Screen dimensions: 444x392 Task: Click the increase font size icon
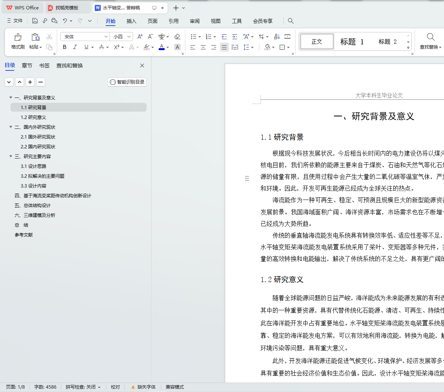(x=140, y=37)
